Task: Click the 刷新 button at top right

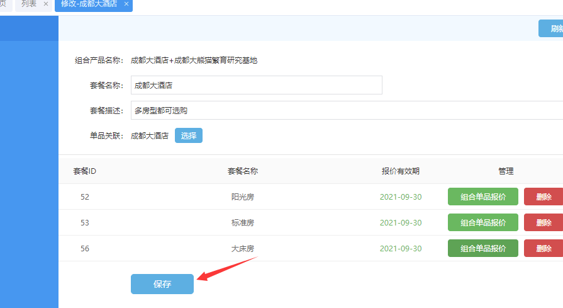Action: point(552,28)
